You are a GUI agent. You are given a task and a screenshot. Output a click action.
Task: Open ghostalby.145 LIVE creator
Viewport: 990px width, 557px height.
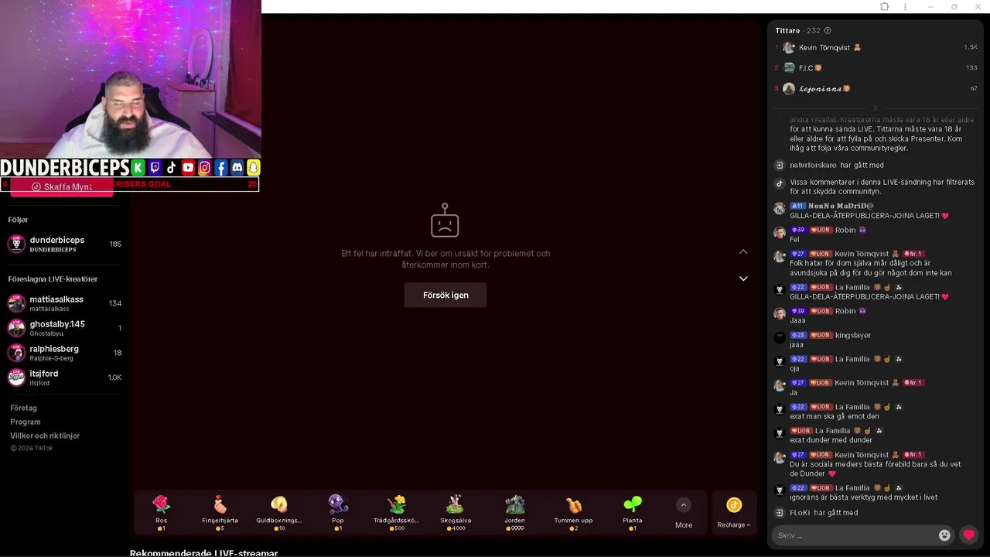65,328
